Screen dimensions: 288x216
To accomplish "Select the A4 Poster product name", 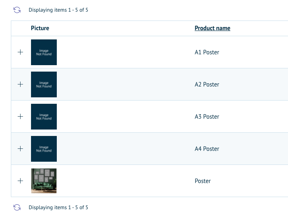I will (x=207, y=149).
